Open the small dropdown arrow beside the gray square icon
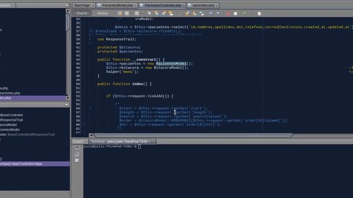This screenshot has height=198, width=353. [x=131, y=14]
